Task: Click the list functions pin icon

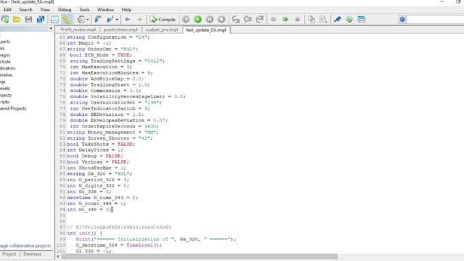Action: pos(110,20)
